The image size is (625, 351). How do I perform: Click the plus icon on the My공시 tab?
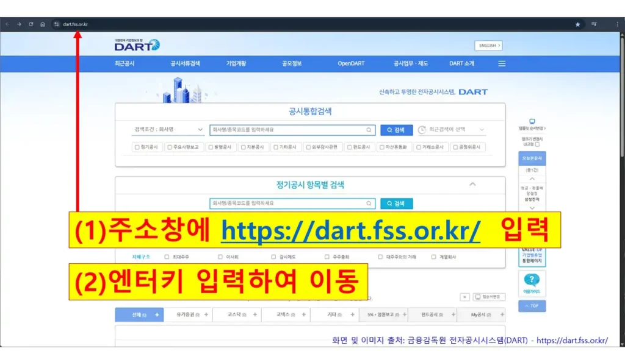tap(502, 315)
